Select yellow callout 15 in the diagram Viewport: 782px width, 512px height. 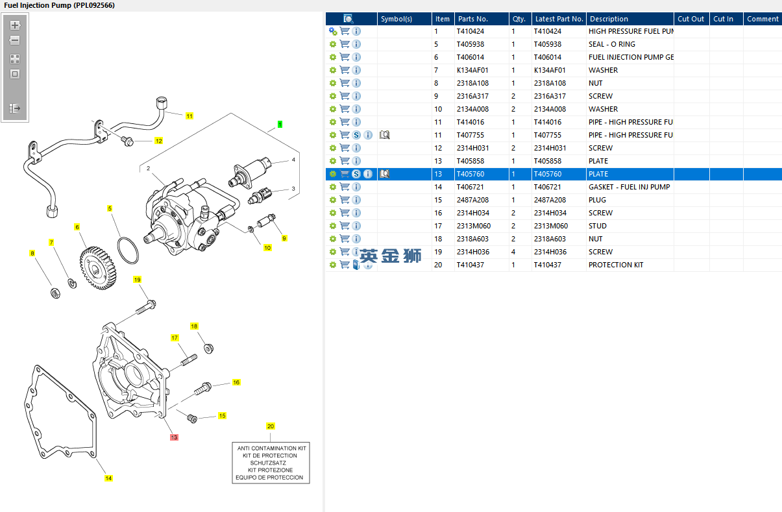click(x=222, y=416)
